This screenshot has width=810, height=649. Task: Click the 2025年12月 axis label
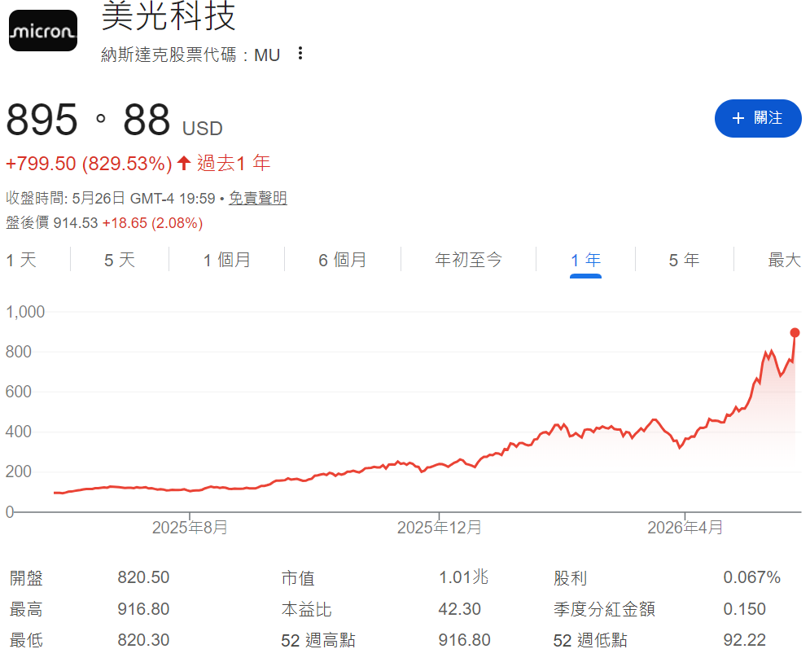pos(440,528)
